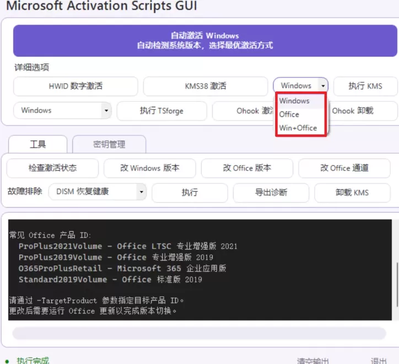
Task: Click the TSforge combo box arrow
Action: [106, 110]
